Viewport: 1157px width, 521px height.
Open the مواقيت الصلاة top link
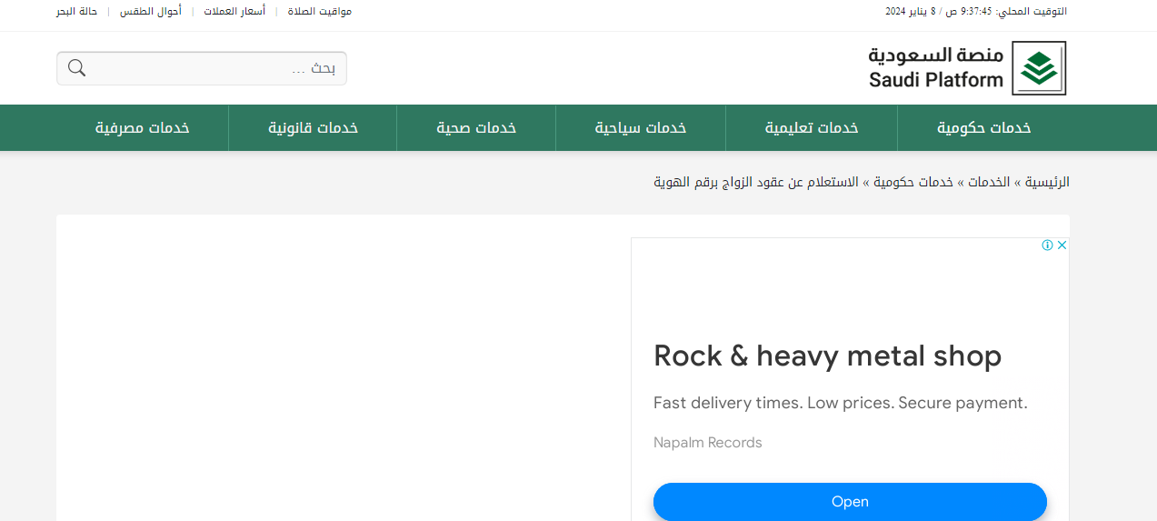(319, 11)
